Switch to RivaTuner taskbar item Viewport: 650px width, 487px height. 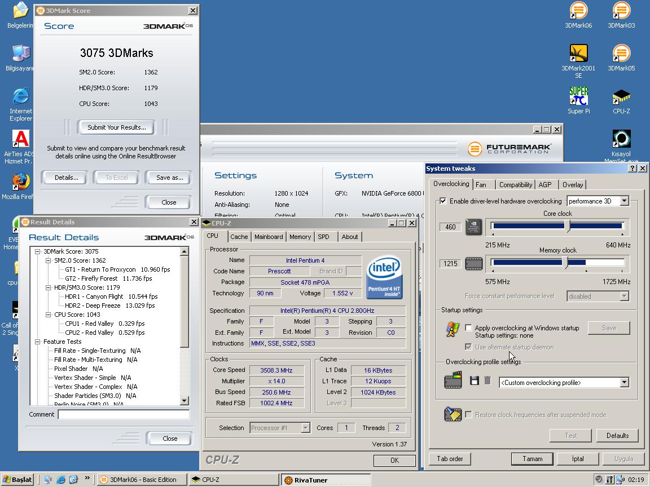326,480
